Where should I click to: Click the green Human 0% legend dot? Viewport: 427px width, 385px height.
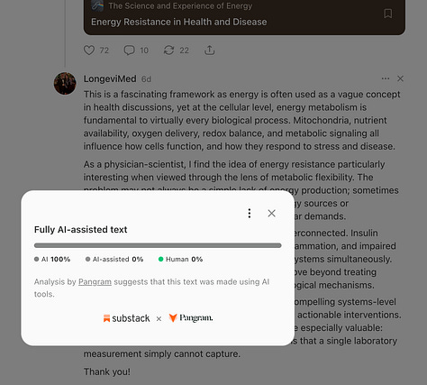coord(160,259)
